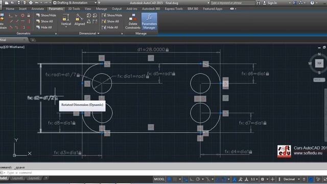Toggle dynamic input in status bar

(x=185, y=179)
